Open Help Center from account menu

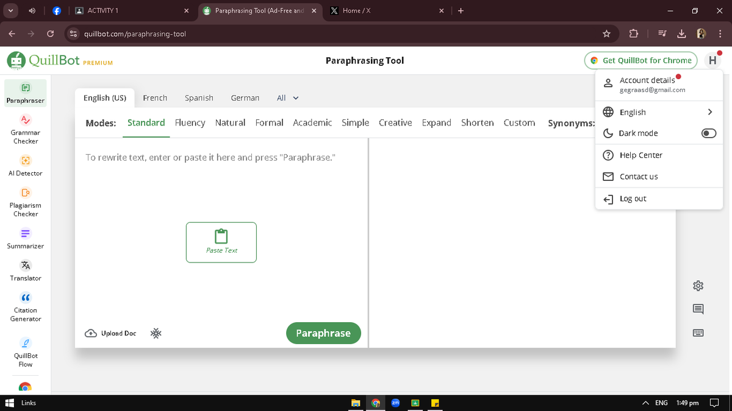point(659,155)
